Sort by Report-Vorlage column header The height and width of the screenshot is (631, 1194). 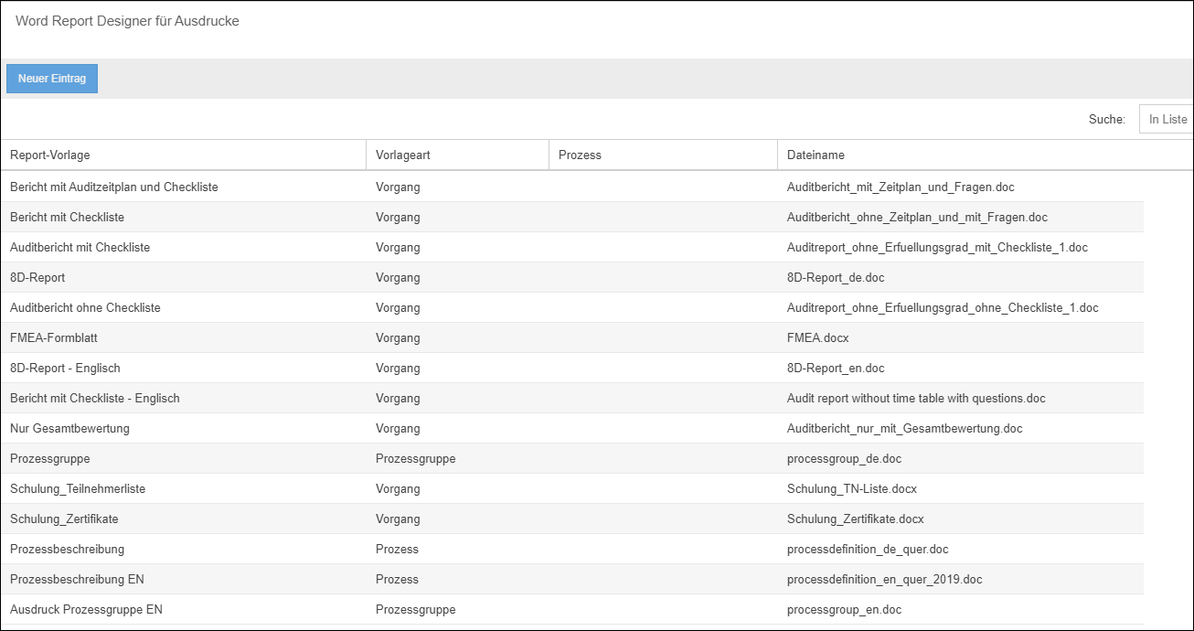click(x=50, y=155)
